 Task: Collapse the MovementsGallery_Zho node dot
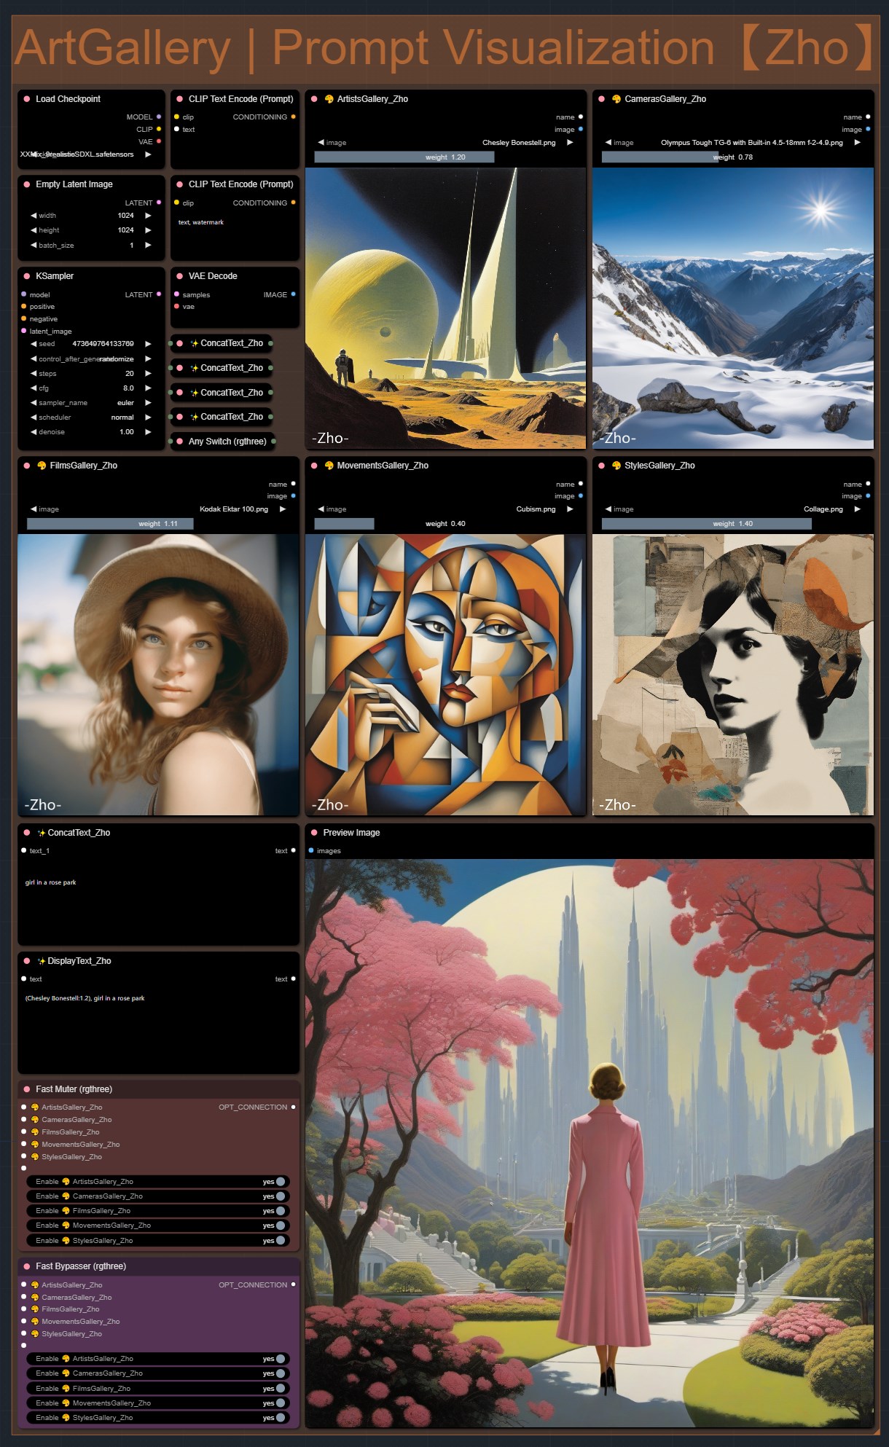point(314,466)
